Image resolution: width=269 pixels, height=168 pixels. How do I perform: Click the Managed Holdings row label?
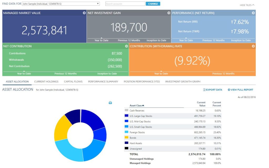(140, 163)
